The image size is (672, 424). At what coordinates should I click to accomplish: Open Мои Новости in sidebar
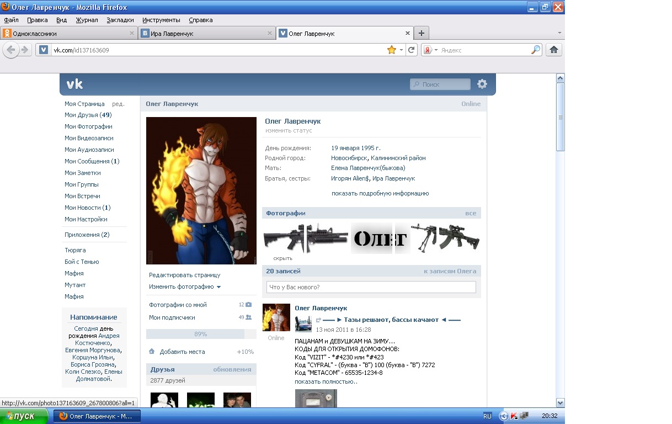coord(88,208)
